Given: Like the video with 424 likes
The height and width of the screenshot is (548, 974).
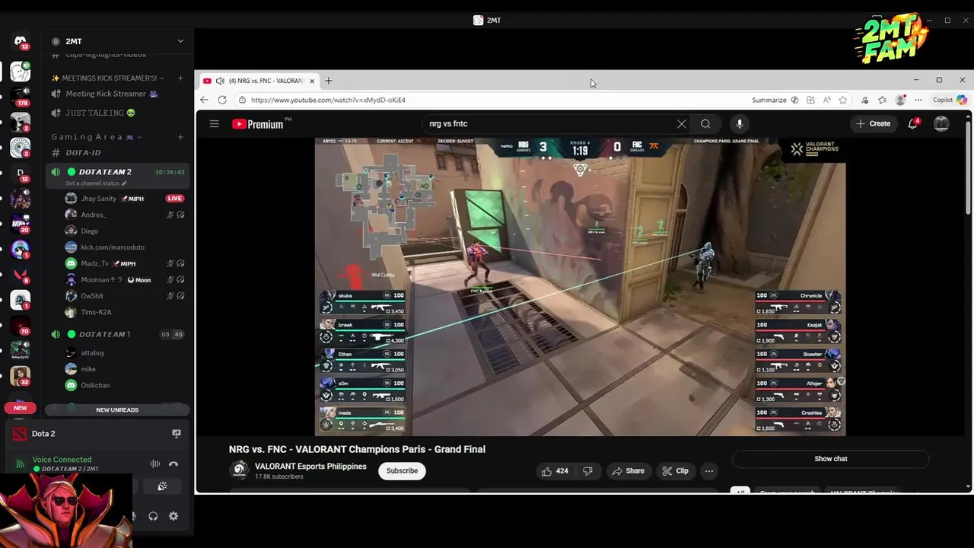Looking at the screenshot, I should [x=555, y=471].
